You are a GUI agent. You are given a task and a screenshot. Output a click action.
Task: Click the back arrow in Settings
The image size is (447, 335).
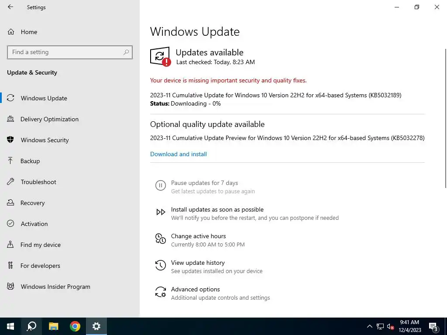pyautogui.click(x=10, y=7)
